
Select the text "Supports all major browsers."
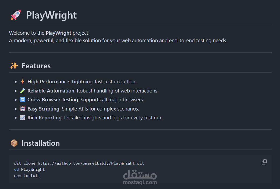(x=112, y=99)
